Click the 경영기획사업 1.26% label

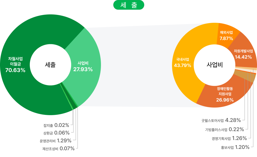[x=229, y=138]
